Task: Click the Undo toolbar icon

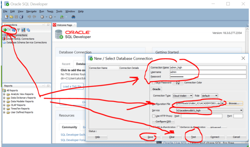Action: pyautogui.click(x=29, y=17)
